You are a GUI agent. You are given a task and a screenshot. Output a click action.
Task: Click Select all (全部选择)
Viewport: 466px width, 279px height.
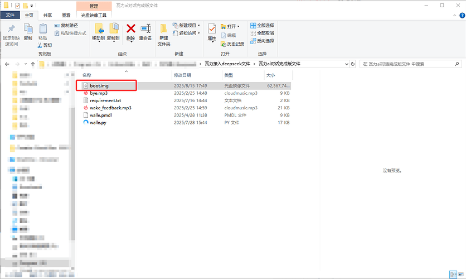262,26
